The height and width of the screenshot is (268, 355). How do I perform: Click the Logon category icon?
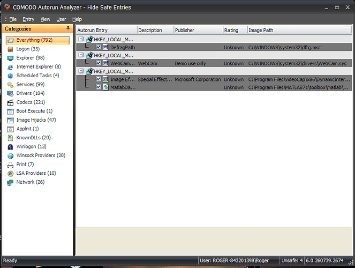10,49
